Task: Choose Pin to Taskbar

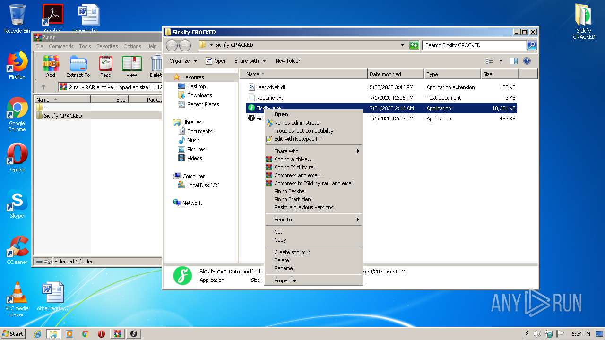Action: [x=313, y=191]
